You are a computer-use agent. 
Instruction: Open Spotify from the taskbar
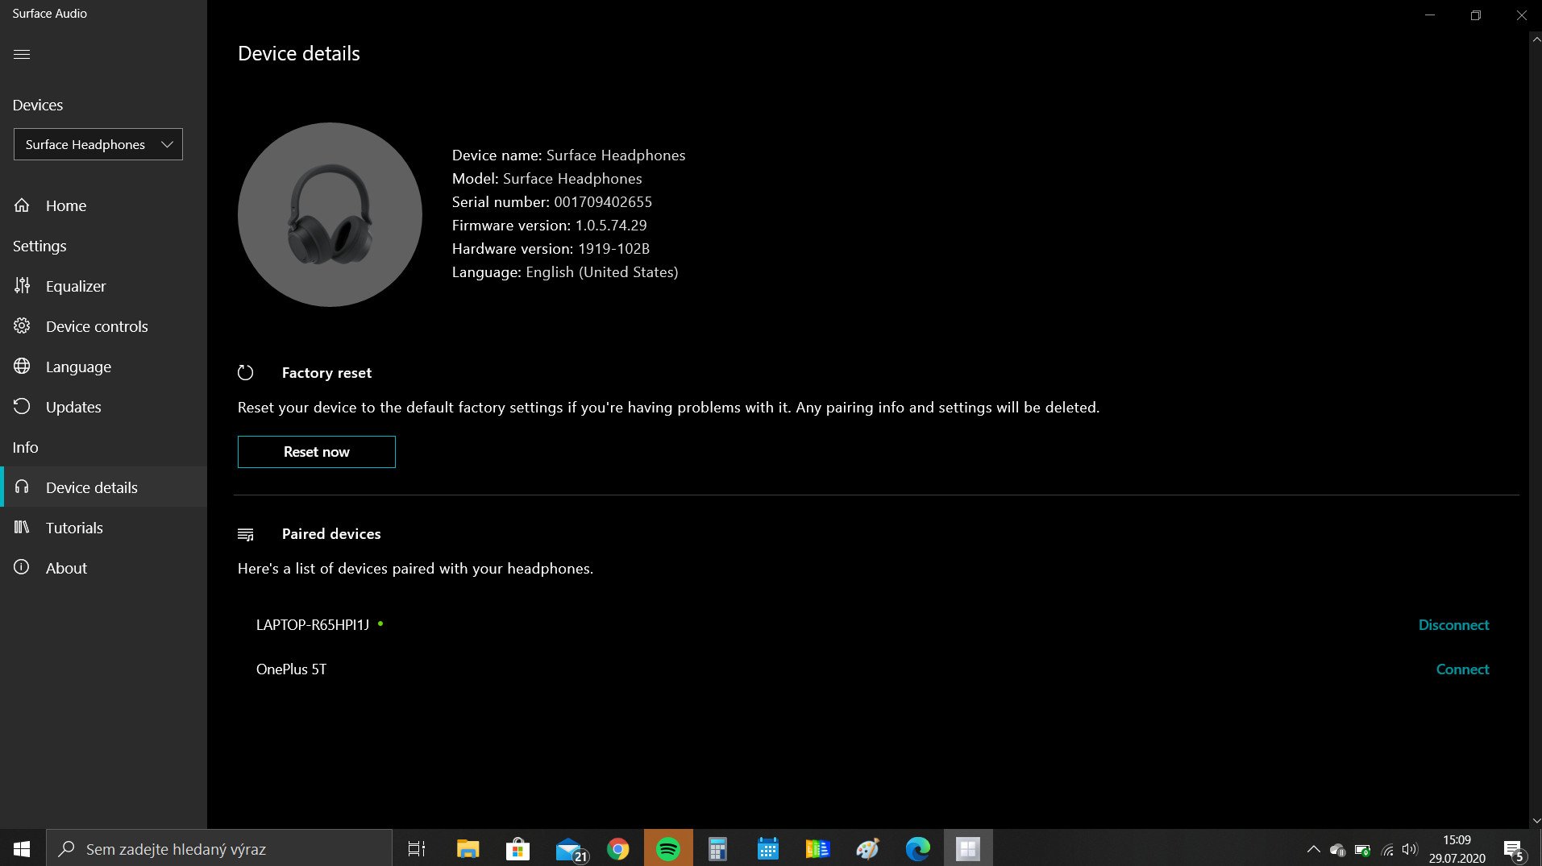click(x=667, y=849)
